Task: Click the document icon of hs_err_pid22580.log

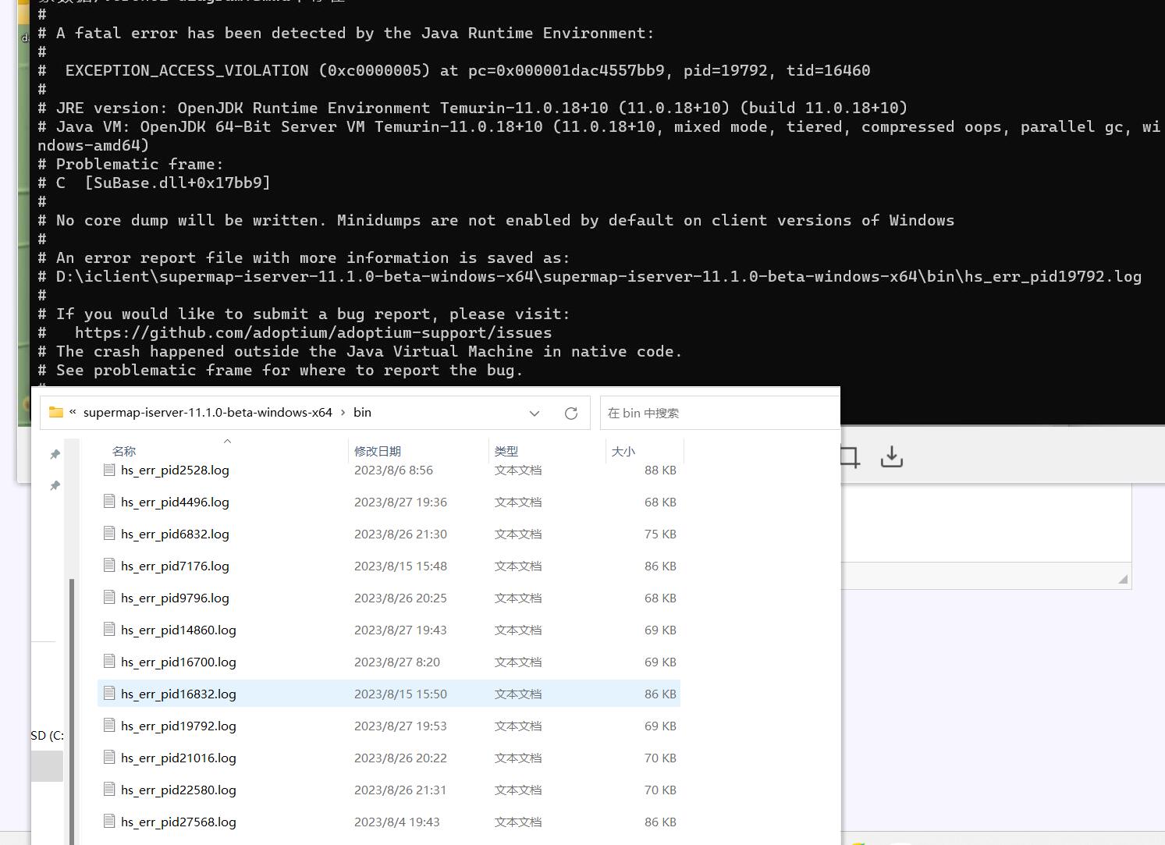Action: click(x=109, y=789)
